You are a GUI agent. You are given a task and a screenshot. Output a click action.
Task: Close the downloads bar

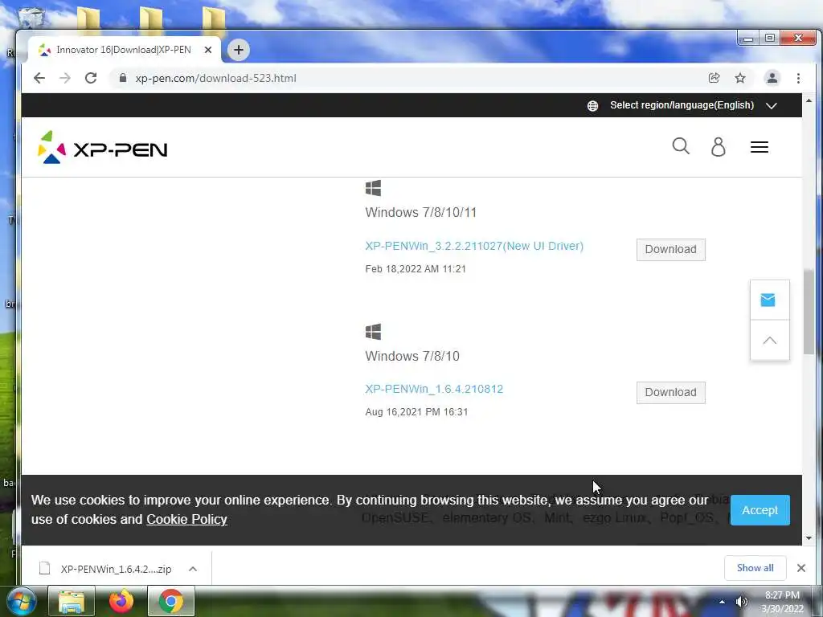click(801, 568)
